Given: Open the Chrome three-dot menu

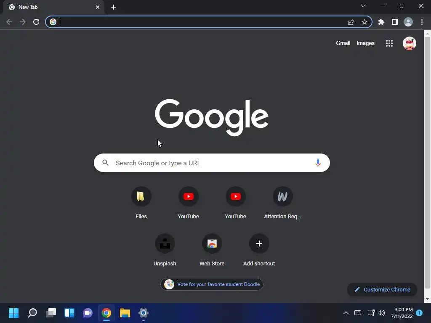Looking at the screenshot, I should [422, 22].
